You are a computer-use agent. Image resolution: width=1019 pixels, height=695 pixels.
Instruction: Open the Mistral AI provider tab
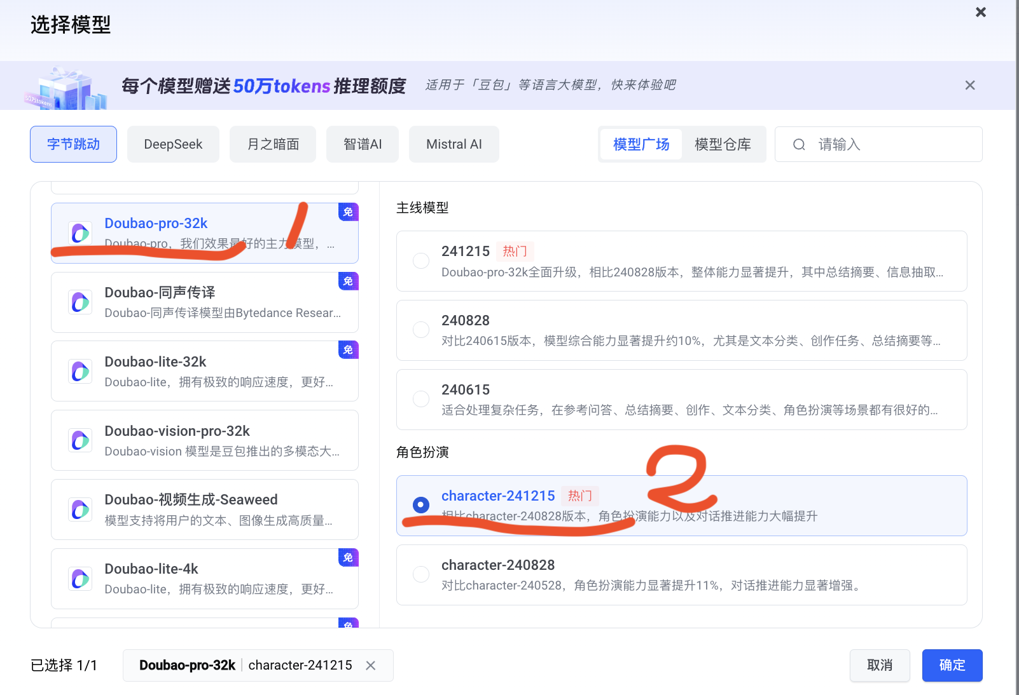[454, 144]
